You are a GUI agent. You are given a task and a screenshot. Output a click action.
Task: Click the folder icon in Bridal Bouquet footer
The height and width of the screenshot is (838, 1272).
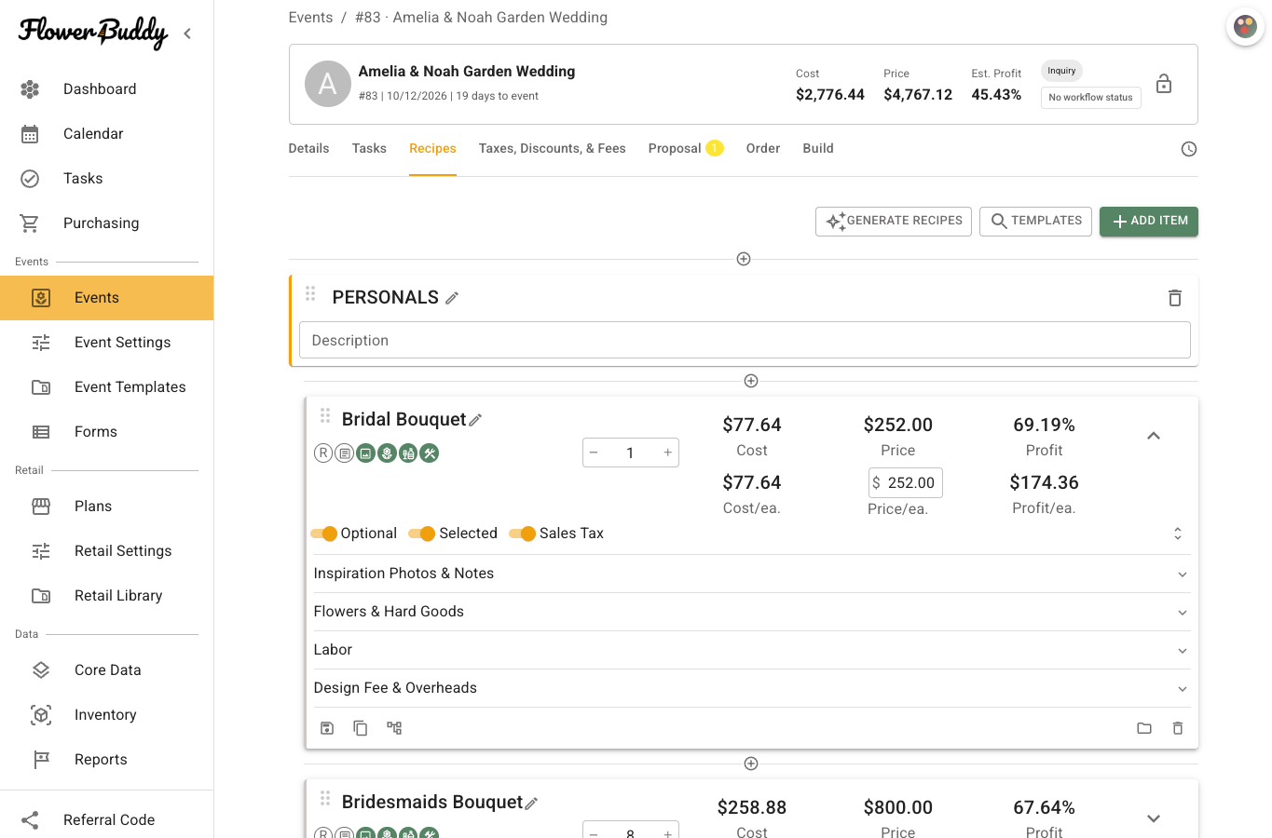point(1144,728)
